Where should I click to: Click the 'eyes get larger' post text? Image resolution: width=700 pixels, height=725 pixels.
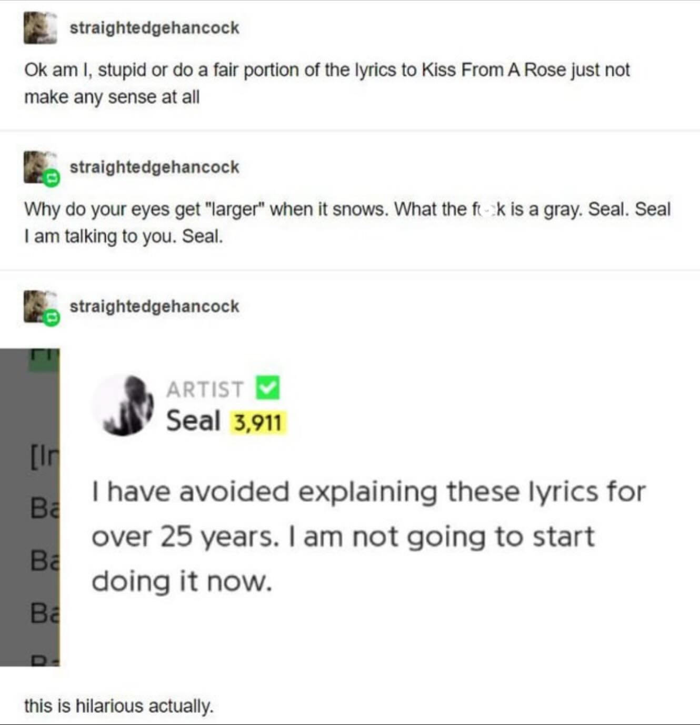click(347, 223)
